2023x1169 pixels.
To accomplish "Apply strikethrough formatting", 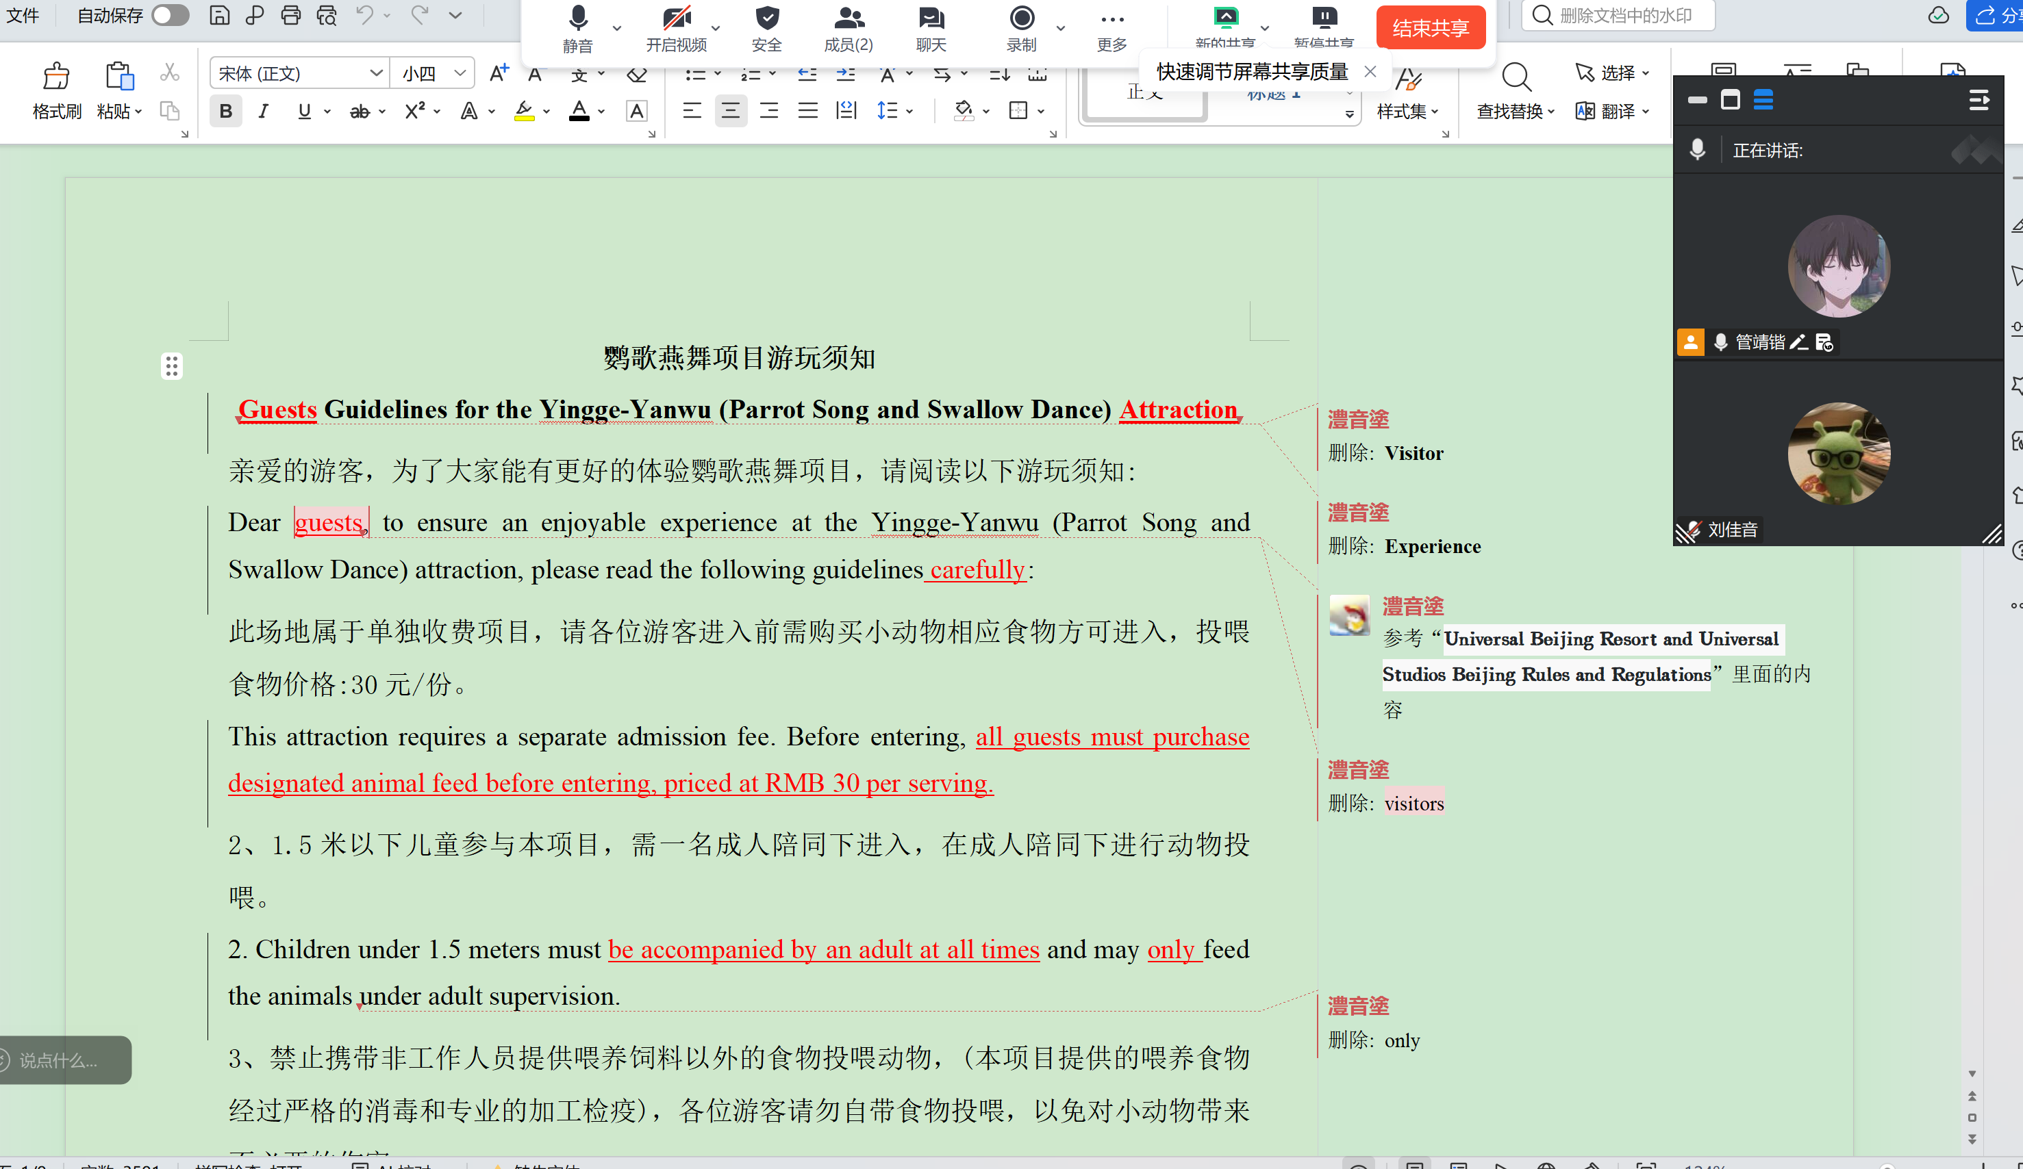I will tap(360, 112).
